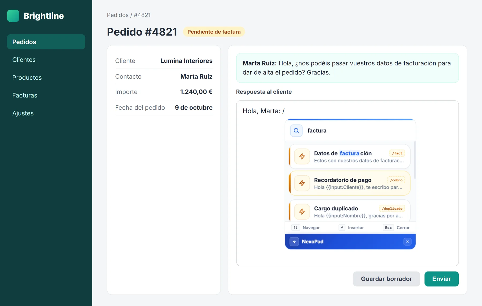482x306 pixels.
Task: Click the Insertar enter key icon
Action: [342, 227]
